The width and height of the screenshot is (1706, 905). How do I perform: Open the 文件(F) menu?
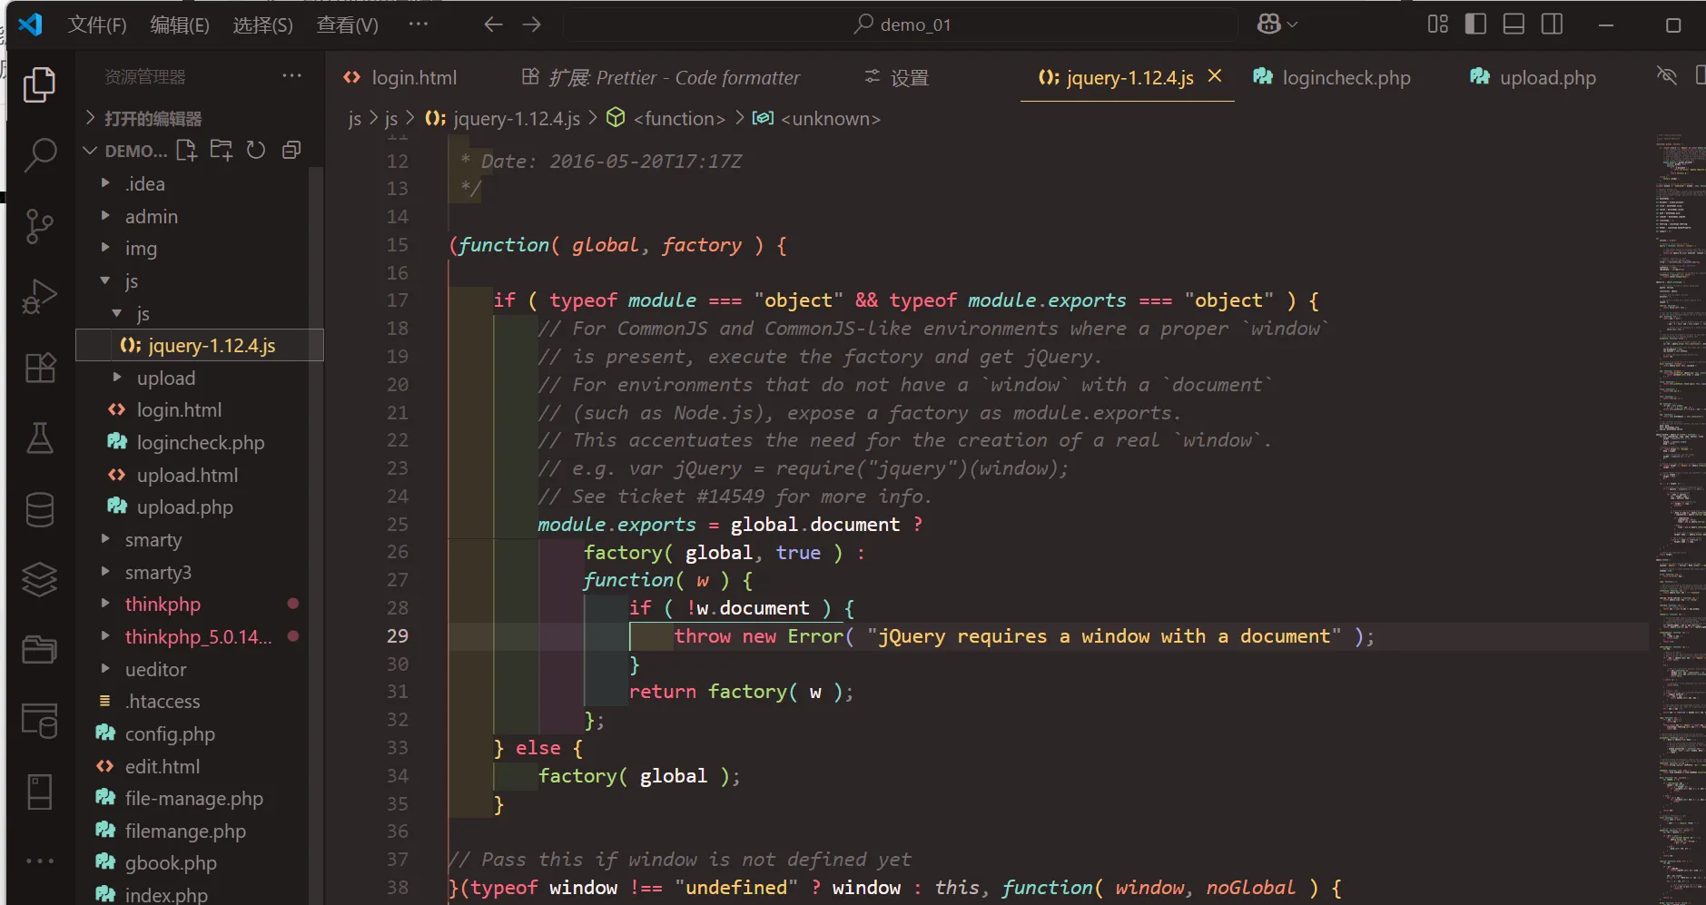pos(97,25)
